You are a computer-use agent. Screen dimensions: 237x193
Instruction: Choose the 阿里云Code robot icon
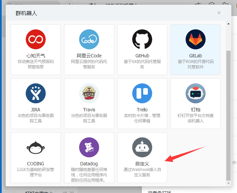coord(89,39)
